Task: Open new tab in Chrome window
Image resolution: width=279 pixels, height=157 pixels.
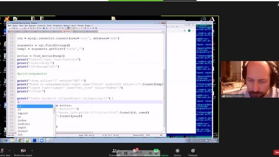Action: [177, 27]
